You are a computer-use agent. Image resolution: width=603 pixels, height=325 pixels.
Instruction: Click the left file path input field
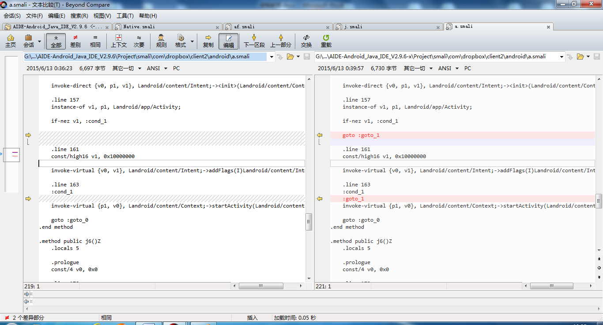click(x=145, y=57)
